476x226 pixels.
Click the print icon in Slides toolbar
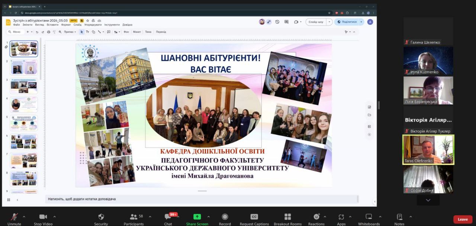pyautogui.click(x=48, y=32)
